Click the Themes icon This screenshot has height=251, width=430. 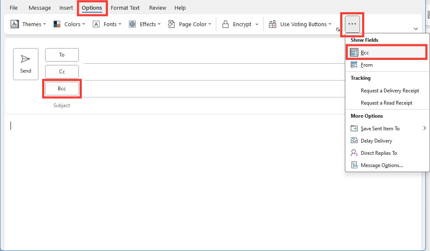[x=14, y=24]
